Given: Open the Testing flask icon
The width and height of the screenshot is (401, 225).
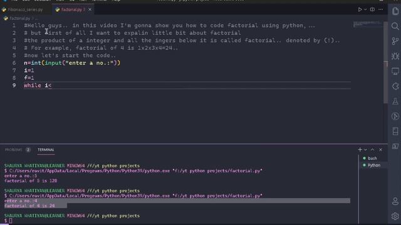Looking at the screenshot, I should pos(395,101).
